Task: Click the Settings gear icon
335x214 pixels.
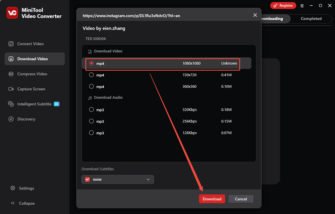Action: point(13,188)
